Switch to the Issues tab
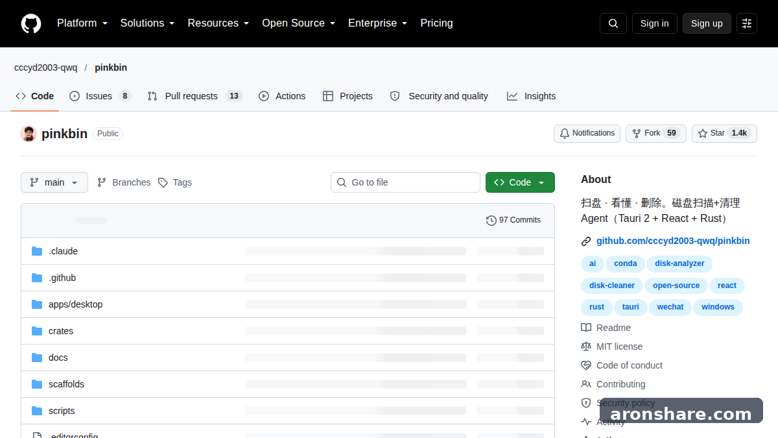Viewport: 778px width, 438px height. pos(100,96)
